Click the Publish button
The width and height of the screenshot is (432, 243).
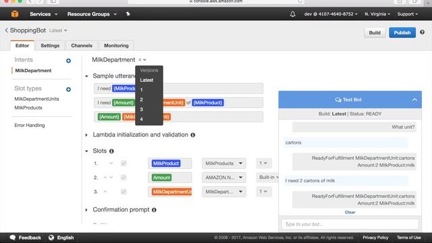click(x=402, y=32)
